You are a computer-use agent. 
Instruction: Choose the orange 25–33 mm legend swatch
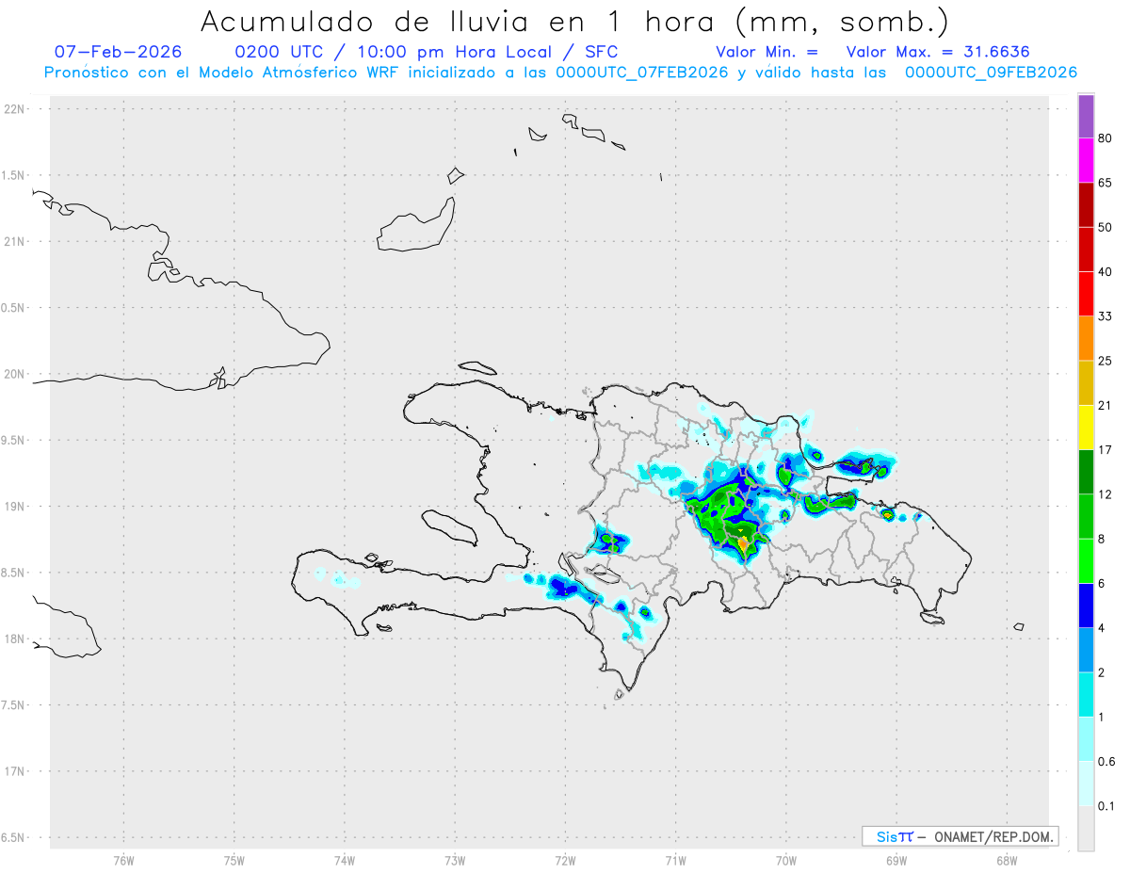[x=1086, y=338]
